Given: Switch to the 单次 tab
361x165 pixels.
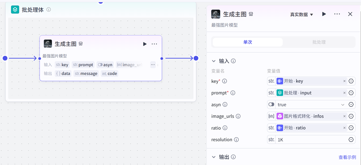Looking at the screenshot, I should [247, 42].
